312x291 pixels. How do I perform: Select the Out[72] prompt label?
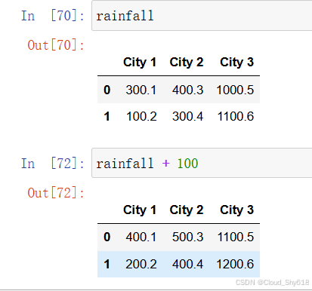click(56, 193)
